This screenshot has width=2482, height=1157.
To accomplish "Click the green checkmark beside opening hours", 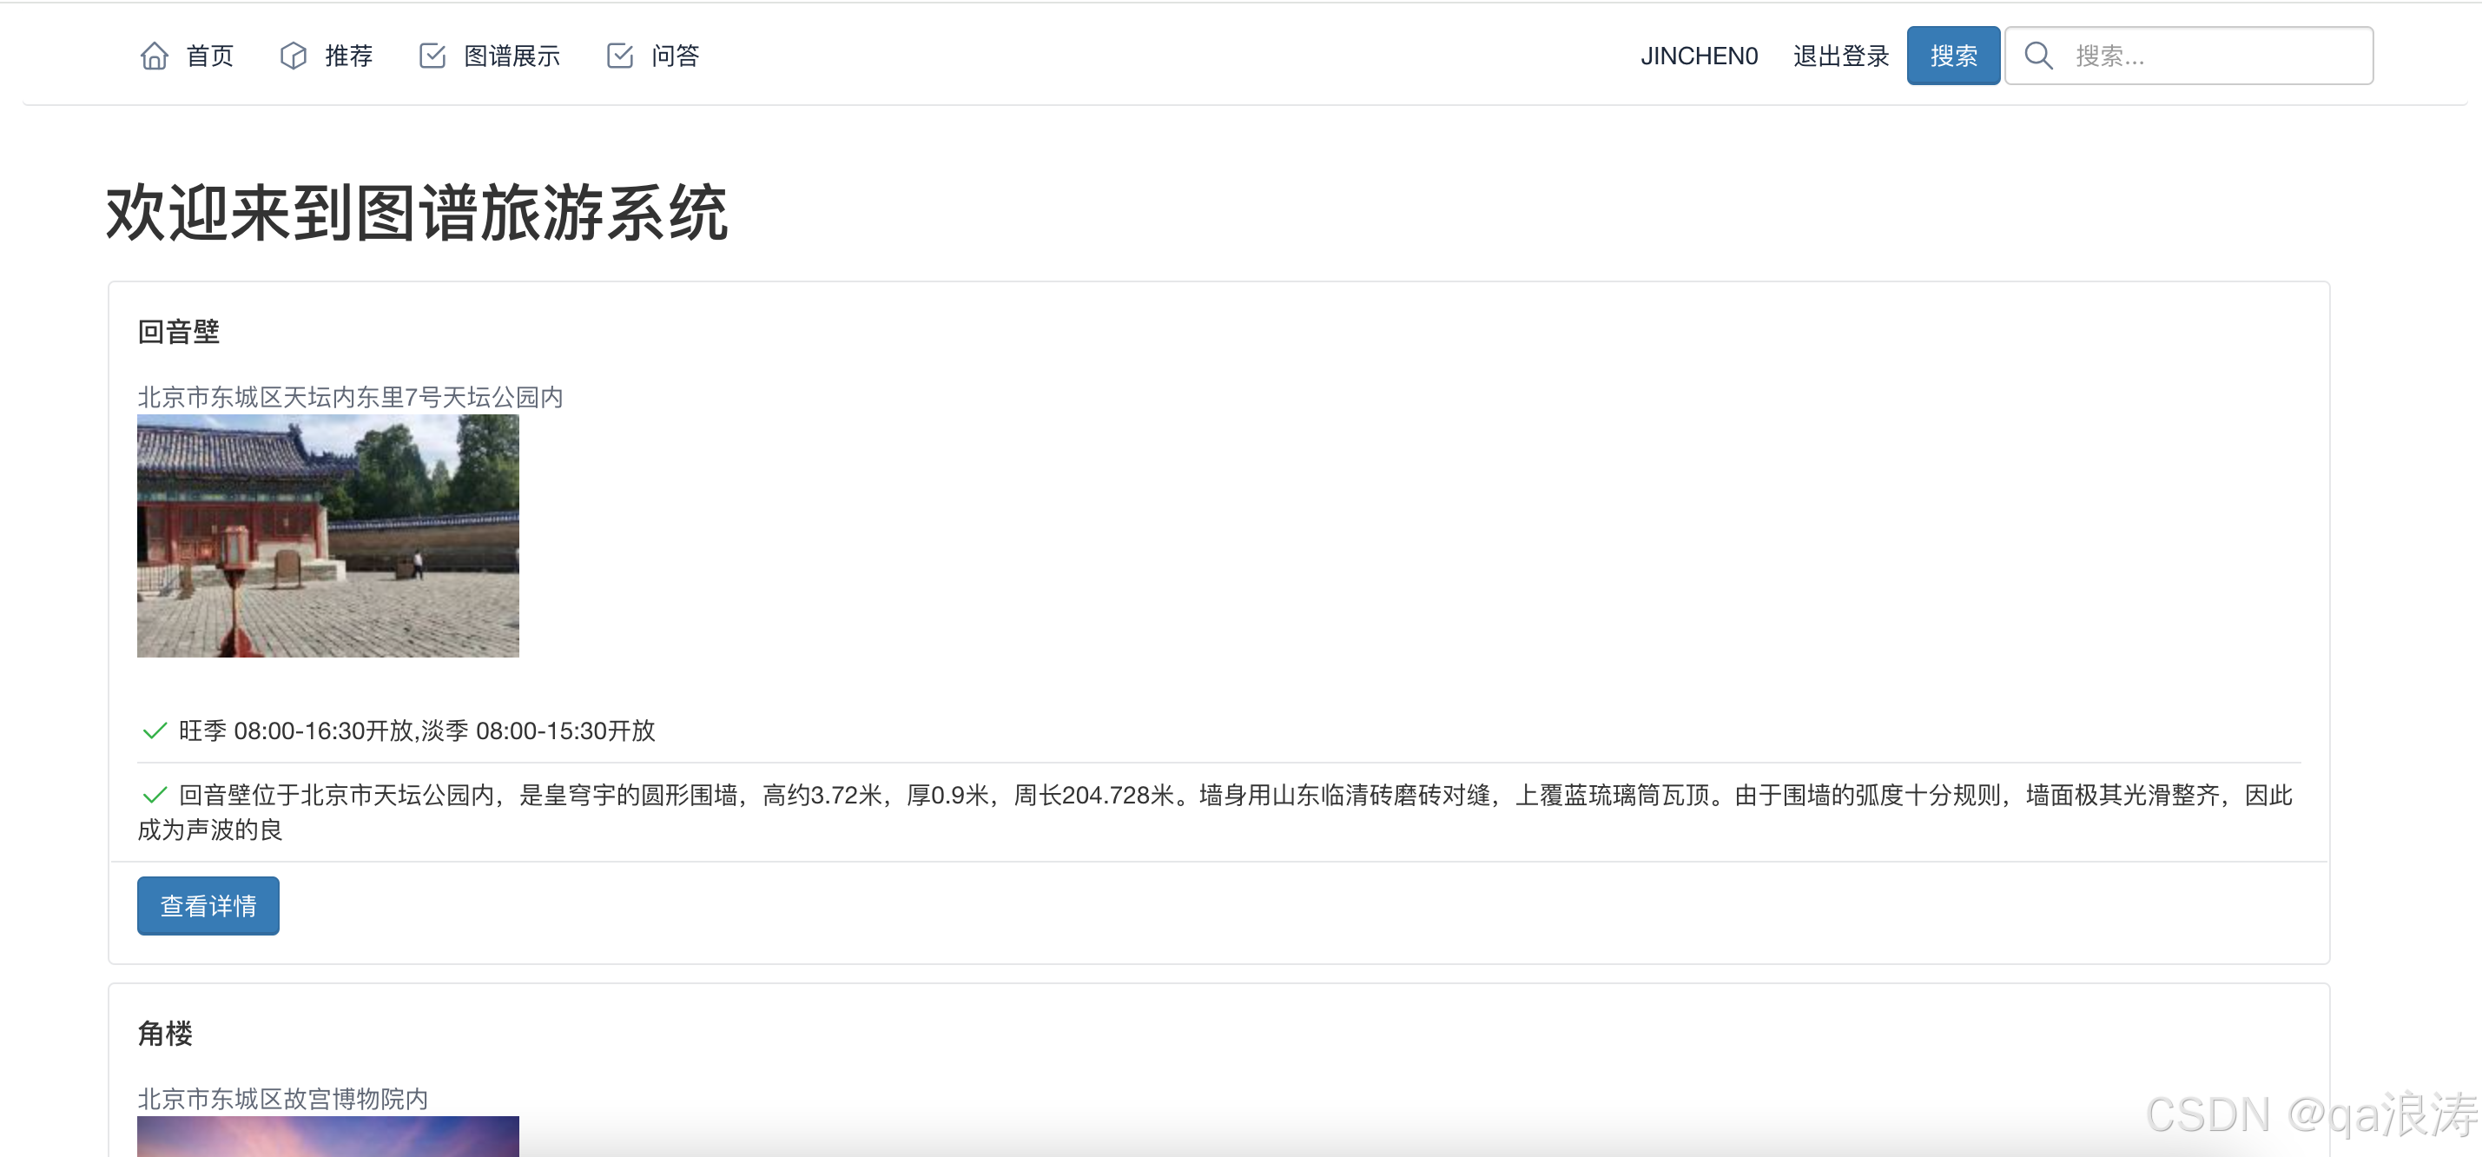I will click(x=155, y=731).
